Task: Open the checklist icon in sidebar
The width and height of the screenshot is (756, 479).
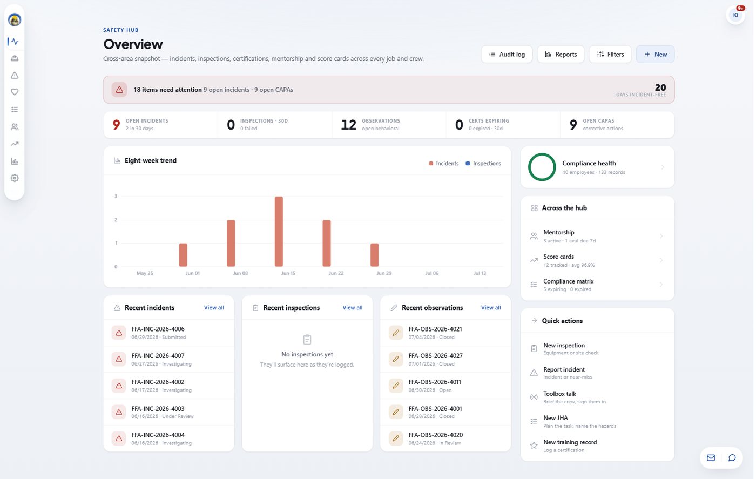Action: click(15, 110)
